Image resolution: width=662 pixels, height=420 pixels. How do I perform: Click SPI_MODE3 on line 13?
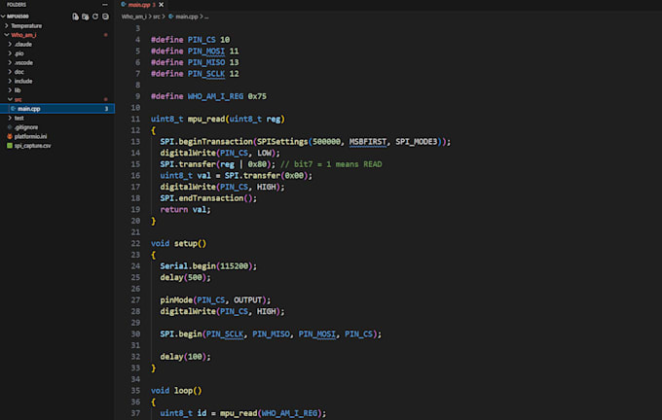click(417, 142)
